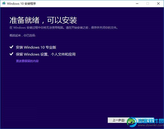The height and width of the screenshot is (129, 164).
Task: Click the text 安装 Windows 10 专业版
Action: [36, 47]
